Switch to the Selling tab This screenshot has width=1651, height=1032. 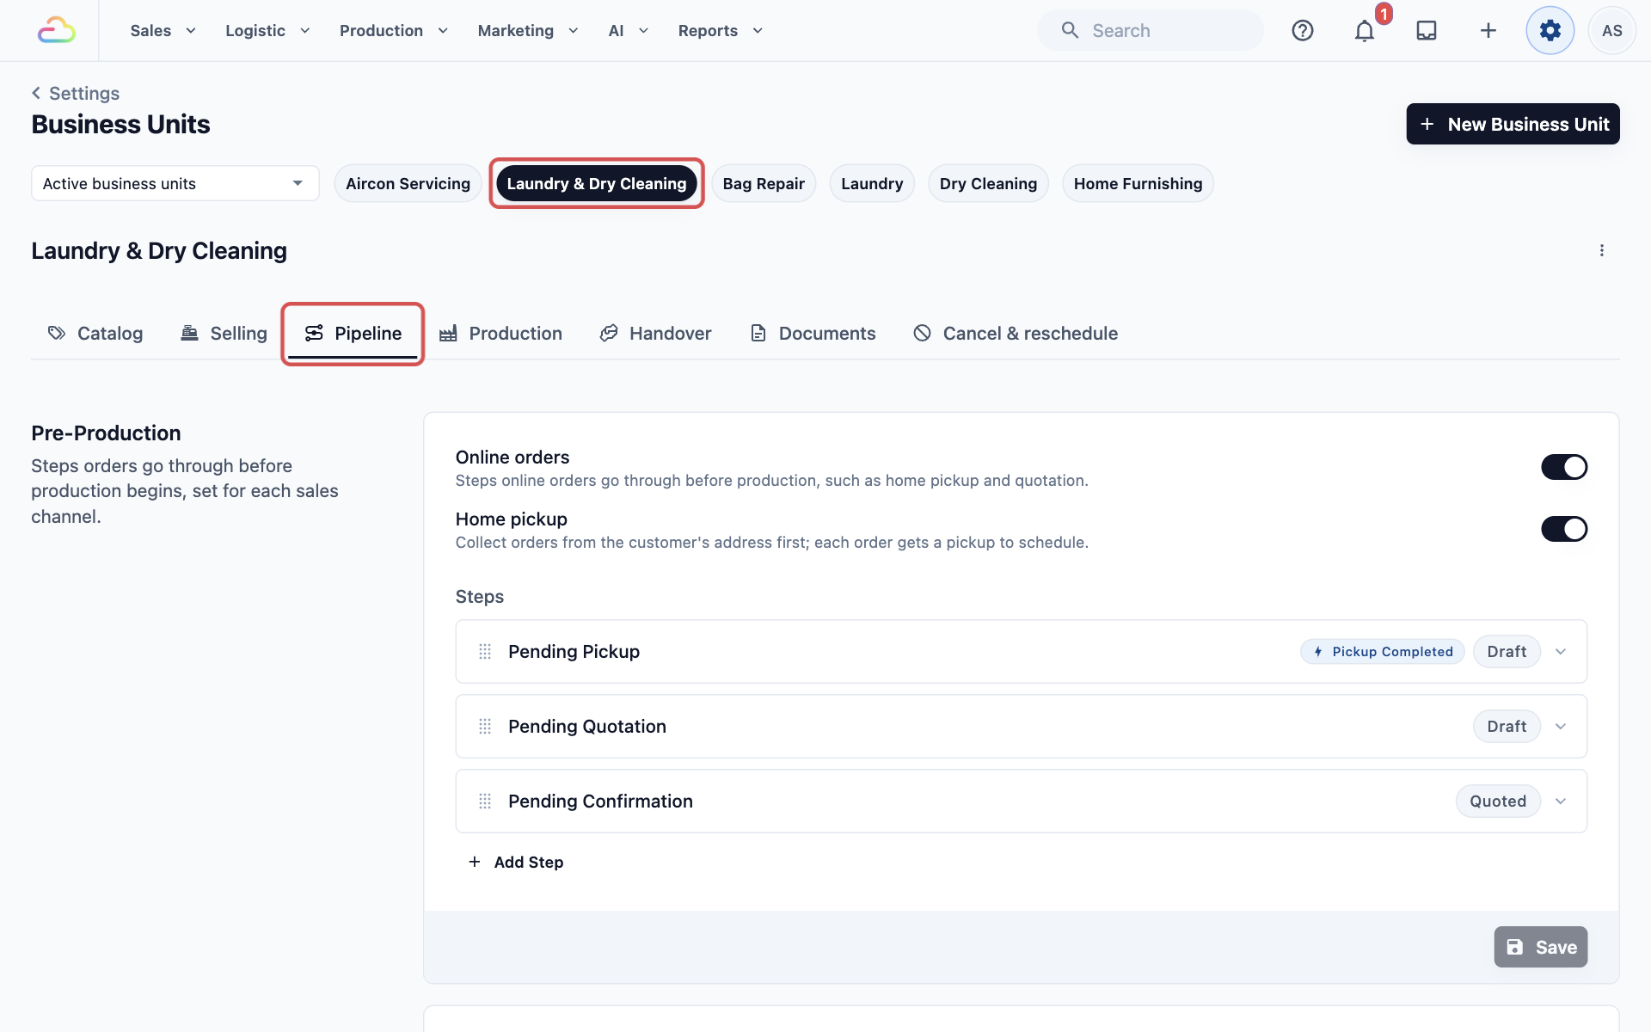(224, 333)
